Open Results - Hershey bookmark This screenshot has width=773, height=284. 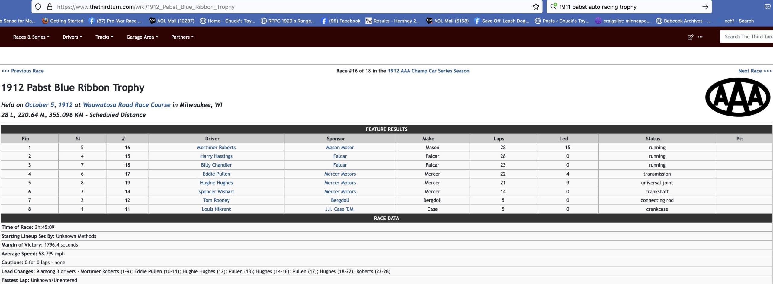click(393, 21)
